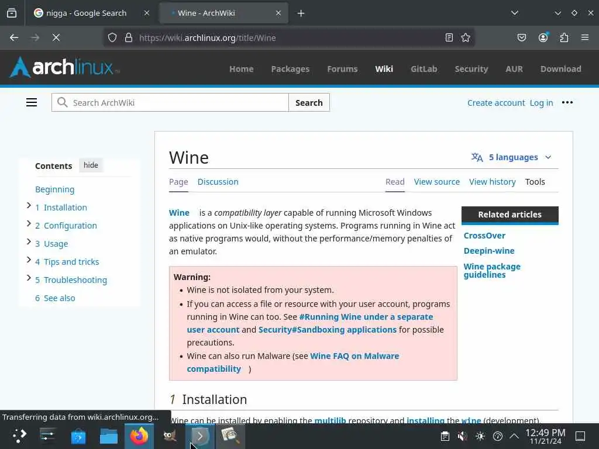
Task: Click the translate languages icon
Action: 477,157
